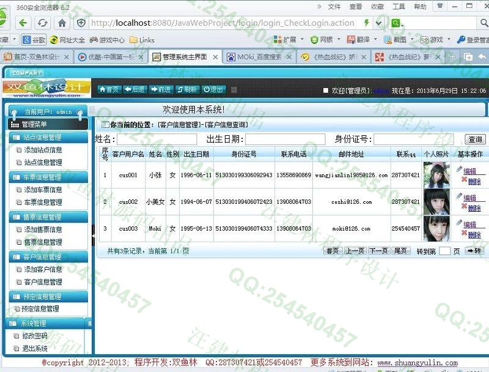The height and width of the screenshot is (372, 489).
Task: Collapse the 客户信息管理 menu section
Action: 48,257
